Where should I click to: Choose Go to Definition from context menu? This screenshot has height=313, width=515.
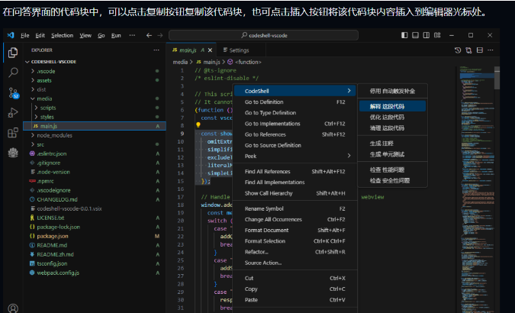pos(263,102)
